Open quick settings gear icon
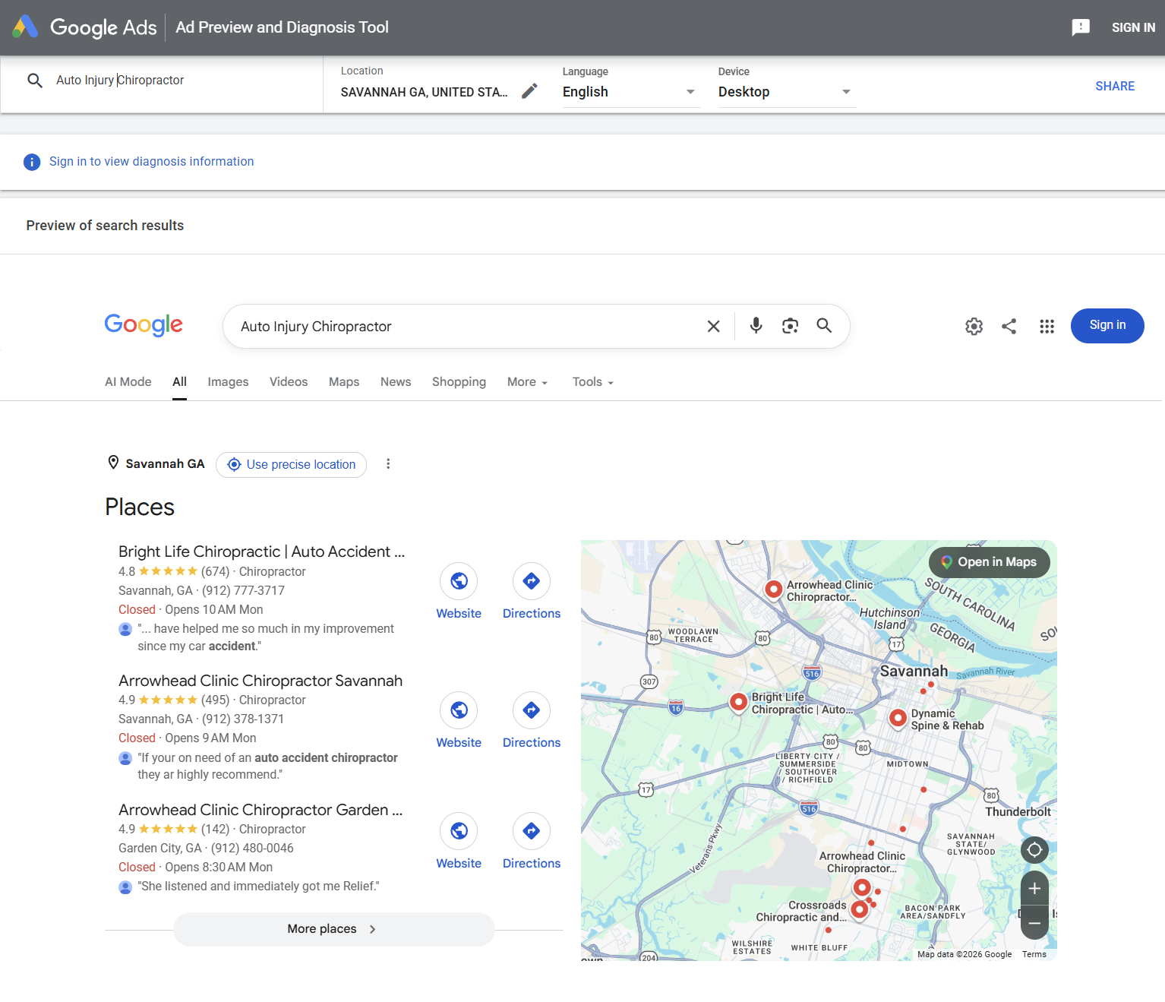This screenshot has width=1165, height=1002. click(974, 327)
